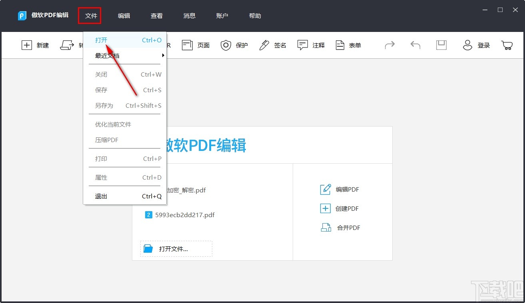This screenshot has height=303, width=525.
Task: Click the 打开文件 (Open File) area
Action: coord(176,248)
